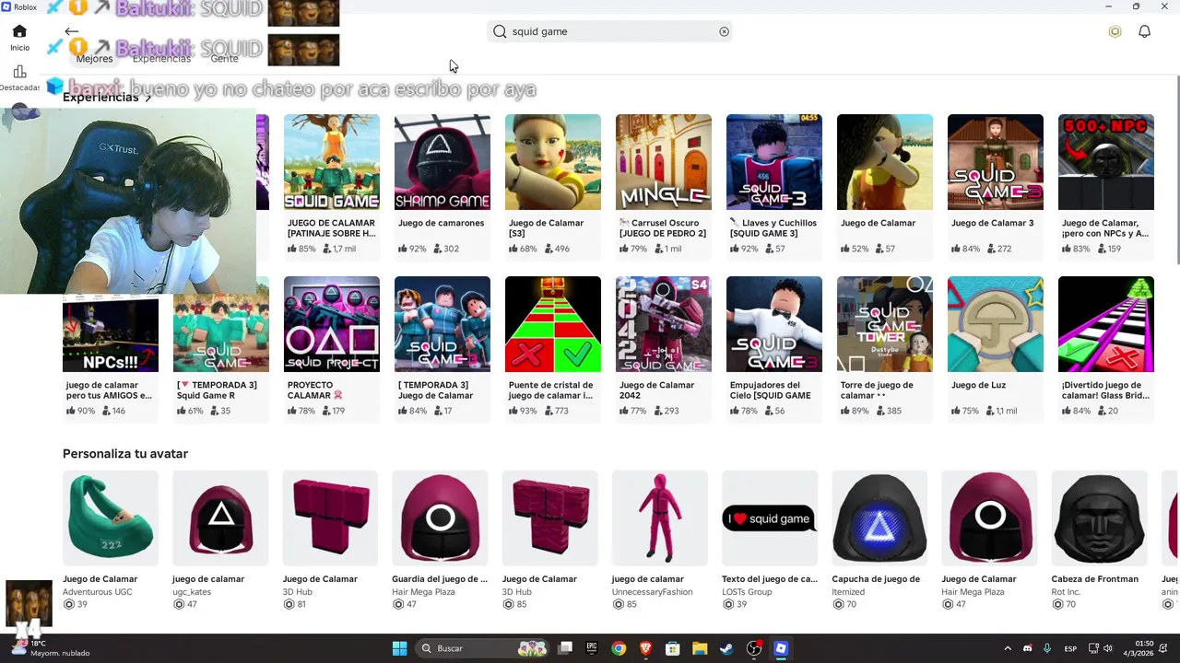Select the Juego de Calamar 3 title
Screen dimensions: 1180x663
[992, 223]
